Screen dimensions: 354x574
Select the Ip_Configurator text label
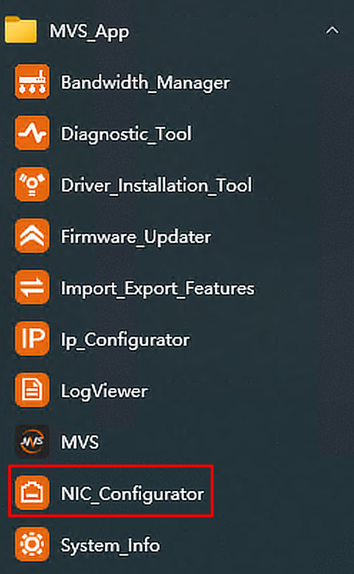pyautogui.click(x=125, y=340)
